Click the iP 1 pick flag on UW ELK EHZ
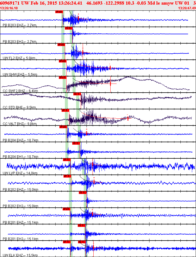 click(x=67, y=242)
